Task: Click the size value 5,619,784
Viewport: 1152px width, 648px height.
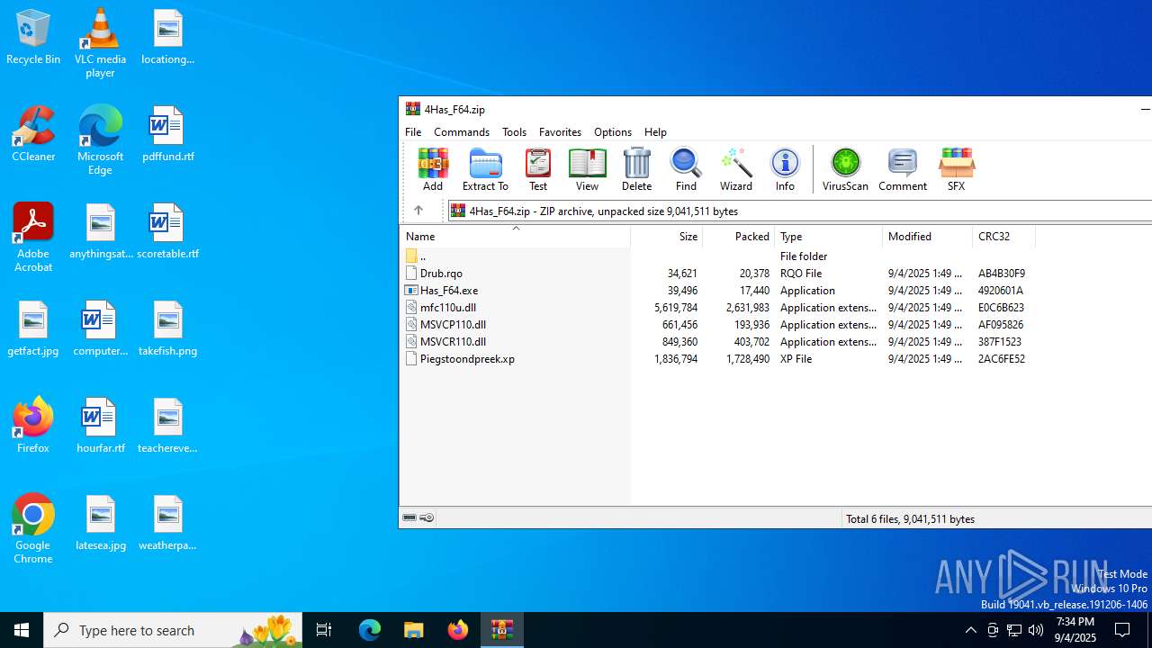Action: pyautogui.click(x=676, y=308)
